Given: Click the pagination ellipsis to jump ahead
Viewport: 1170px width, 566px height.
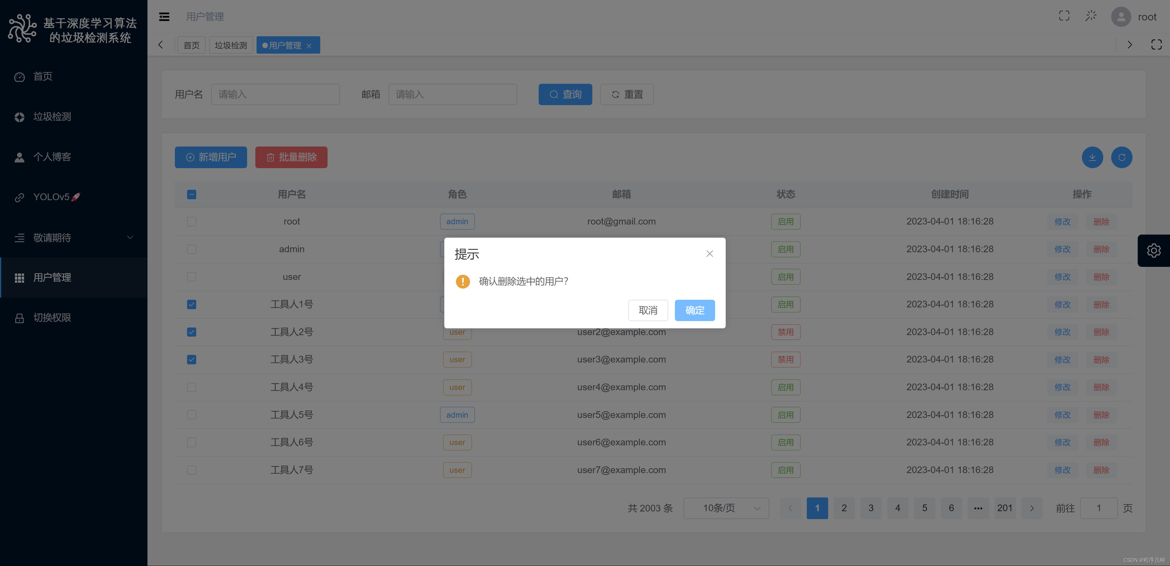Looking at the screenshot, I should tap(978, 508).
